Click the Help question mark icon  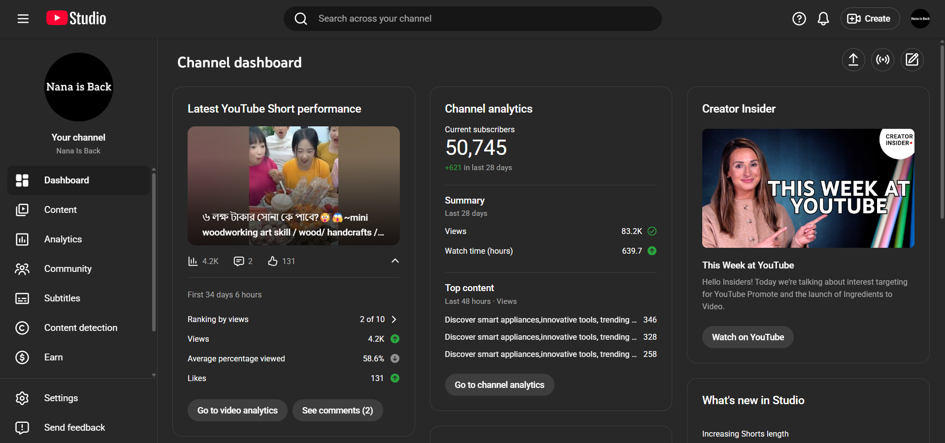(799, 19)
